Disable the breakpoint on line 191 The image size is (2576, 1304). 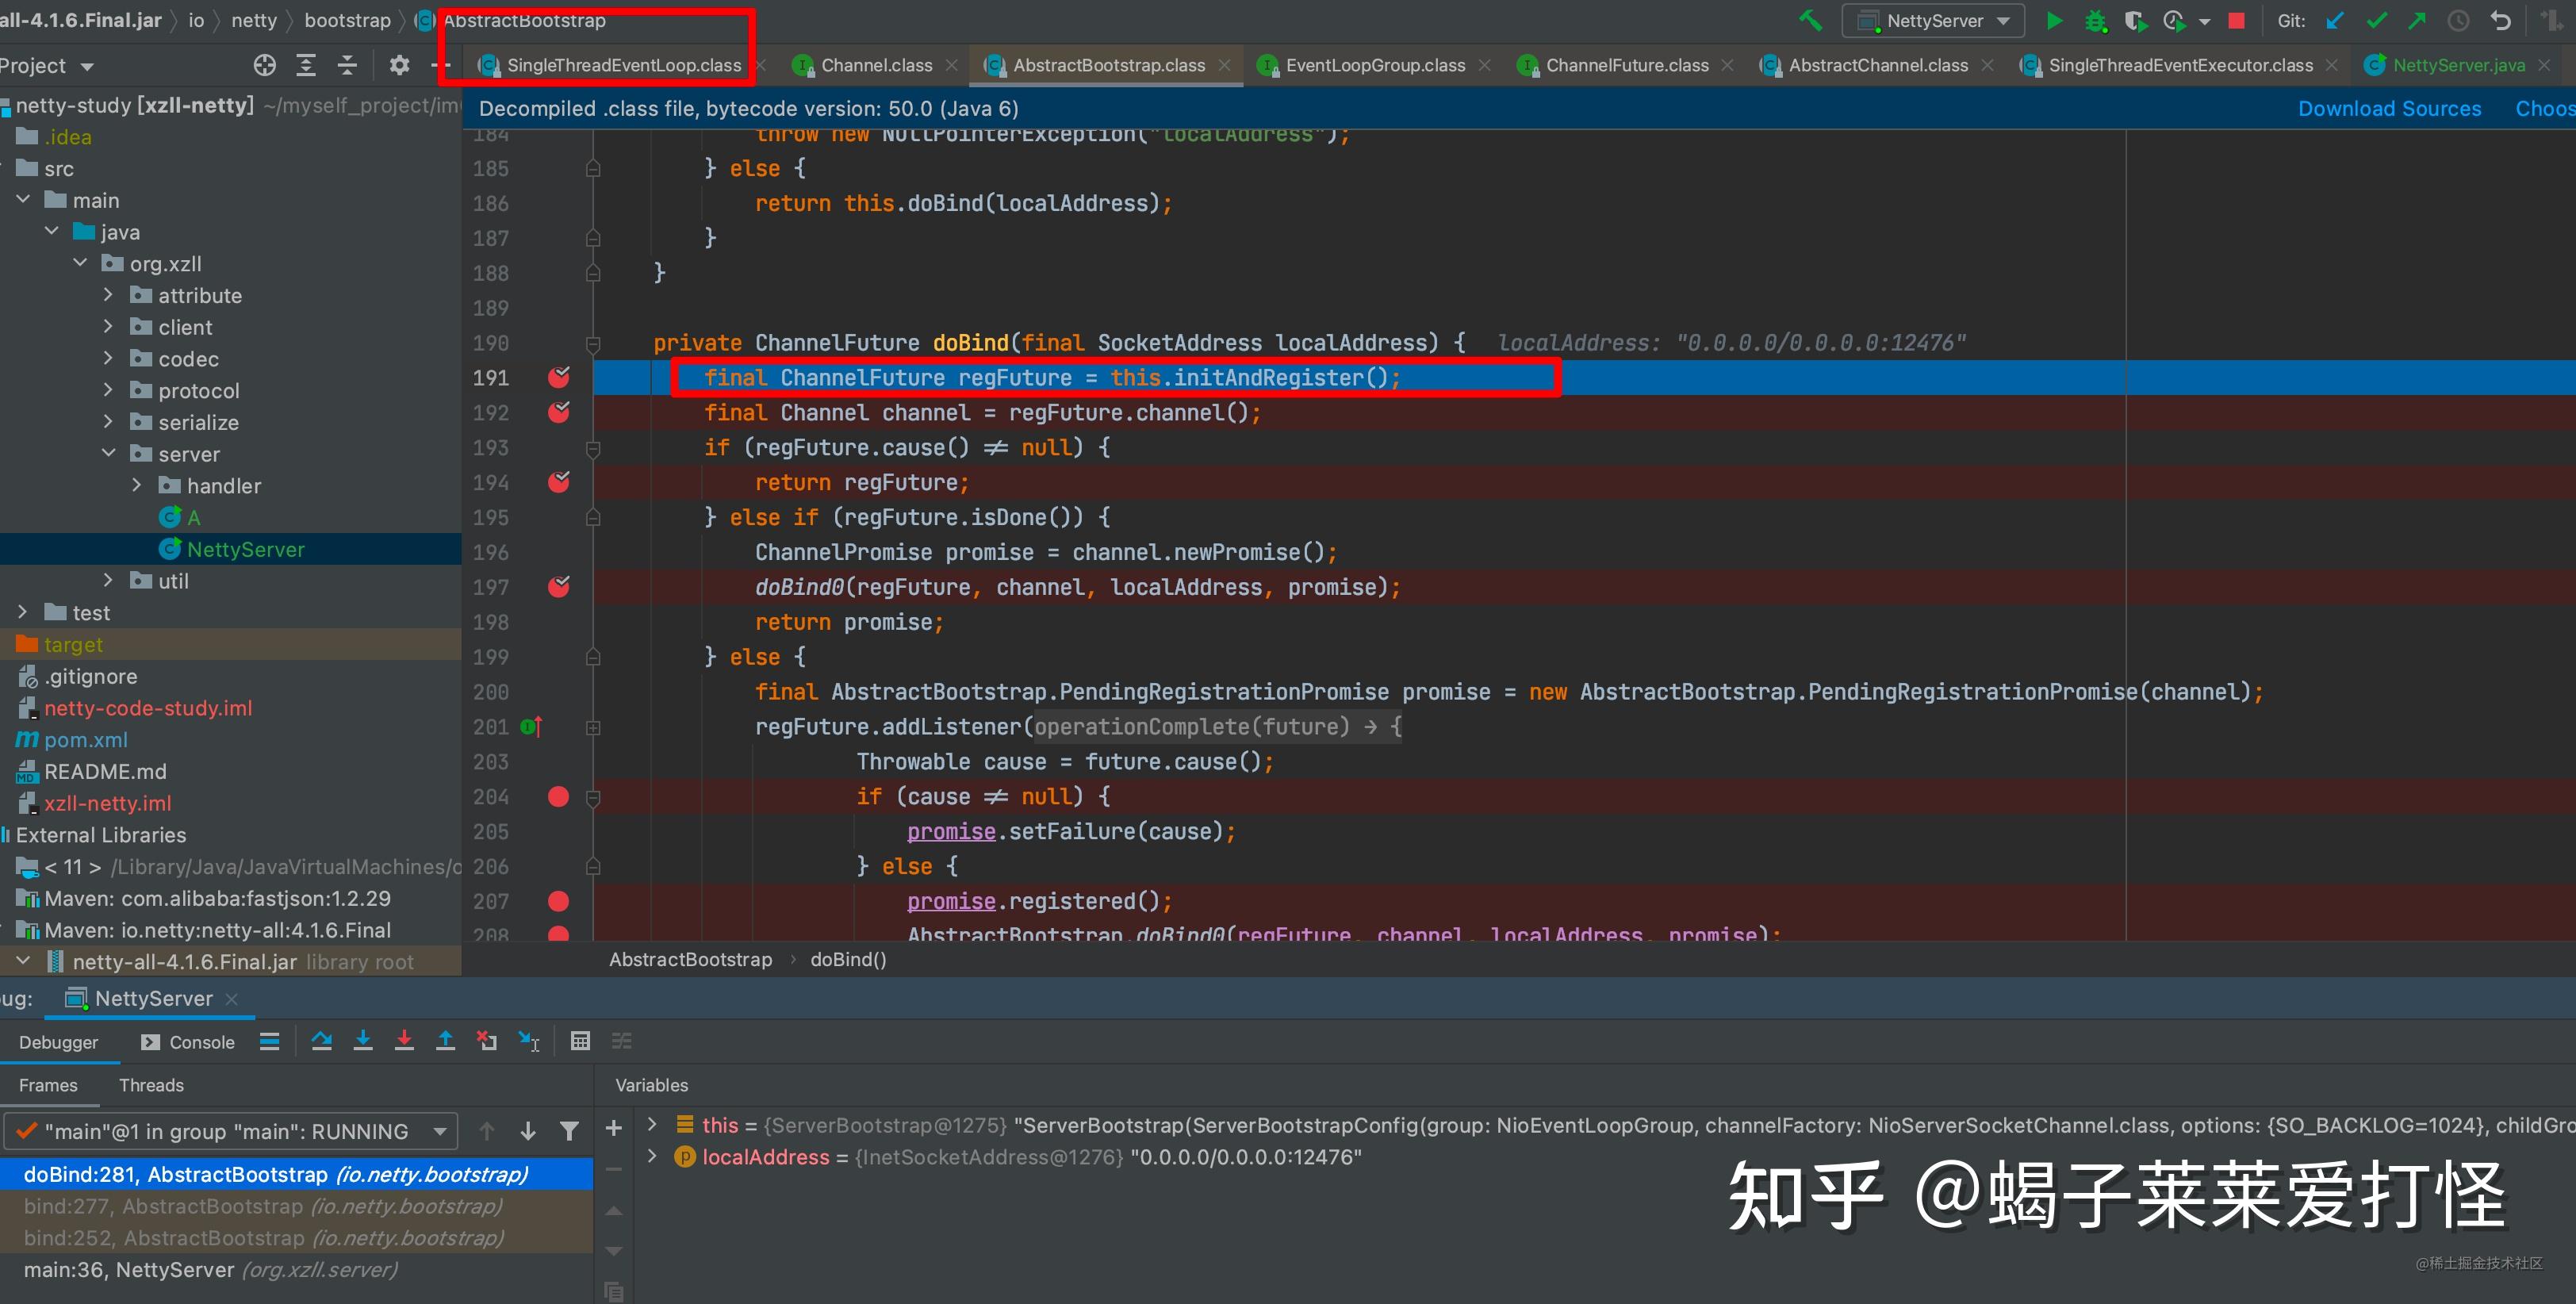coord(559,378)
